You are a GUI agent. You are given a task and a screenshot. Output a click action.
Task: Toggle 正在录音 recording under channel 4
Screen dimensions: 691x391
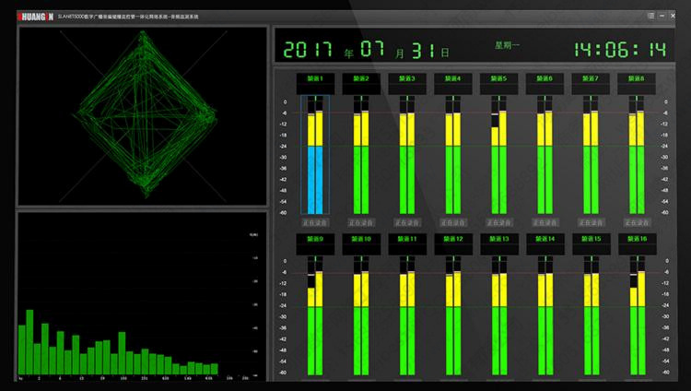[x=452, y=222]
